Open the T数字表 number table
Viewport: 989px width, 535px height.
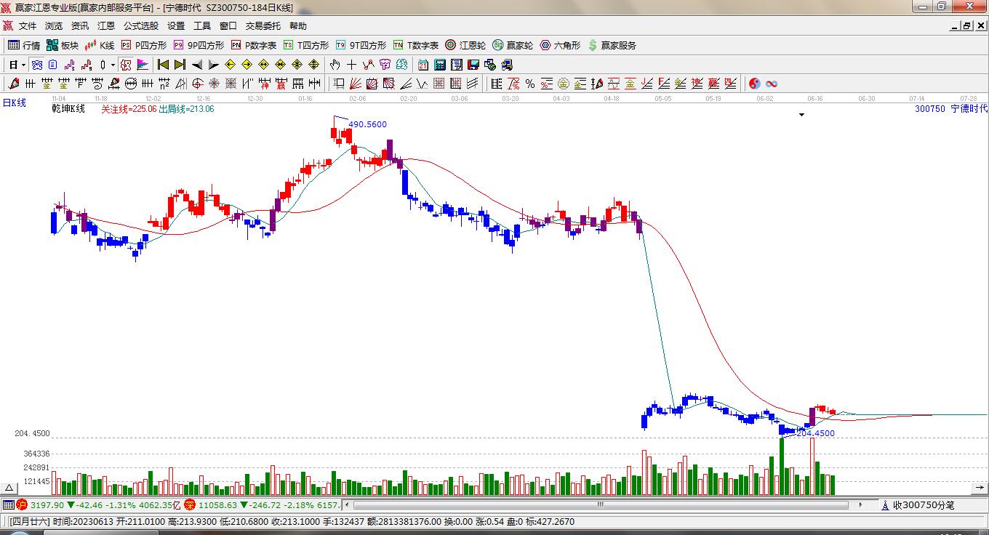(x=416, y=45)
